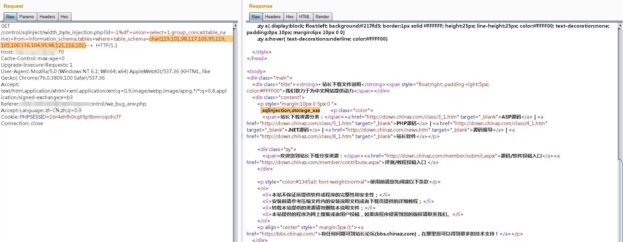Click the '<body>' tag line
623x242 pixels.
256,71
